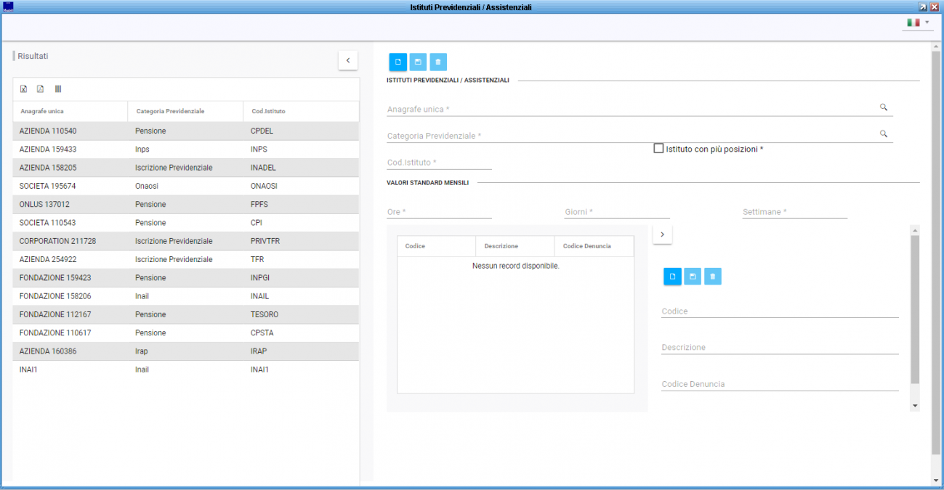Viewport: 944px width, 490px height.
Task: Click the top Delete trash button
Action: click(438, 62)
